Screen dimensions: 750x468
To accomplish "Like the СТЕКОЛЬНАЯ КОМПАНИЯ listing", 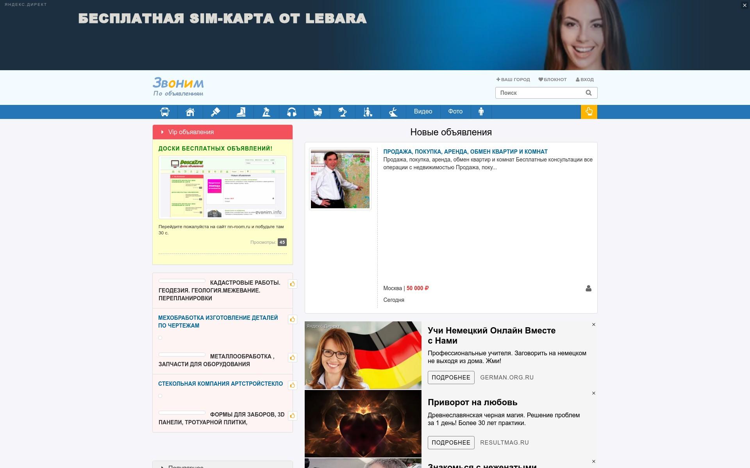I will pos(293,385).
